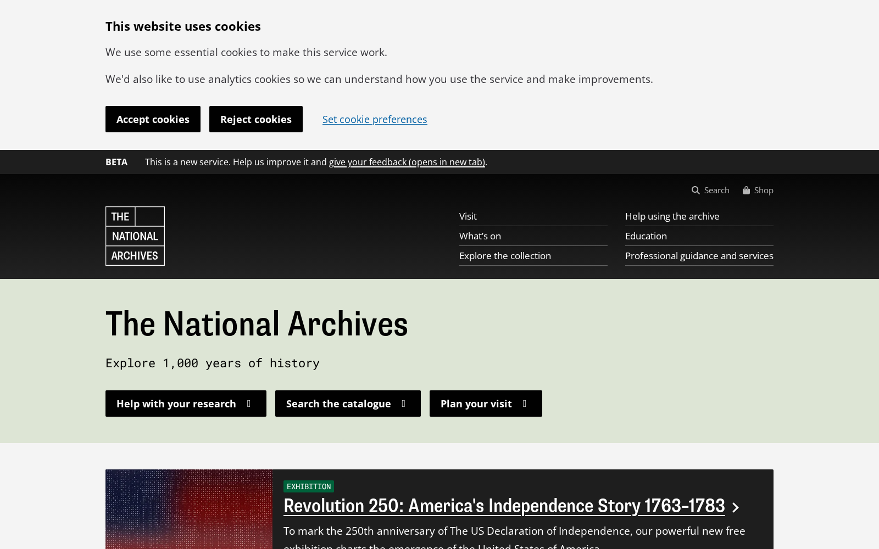Click Search the catalogue button

tap(348, 404)
